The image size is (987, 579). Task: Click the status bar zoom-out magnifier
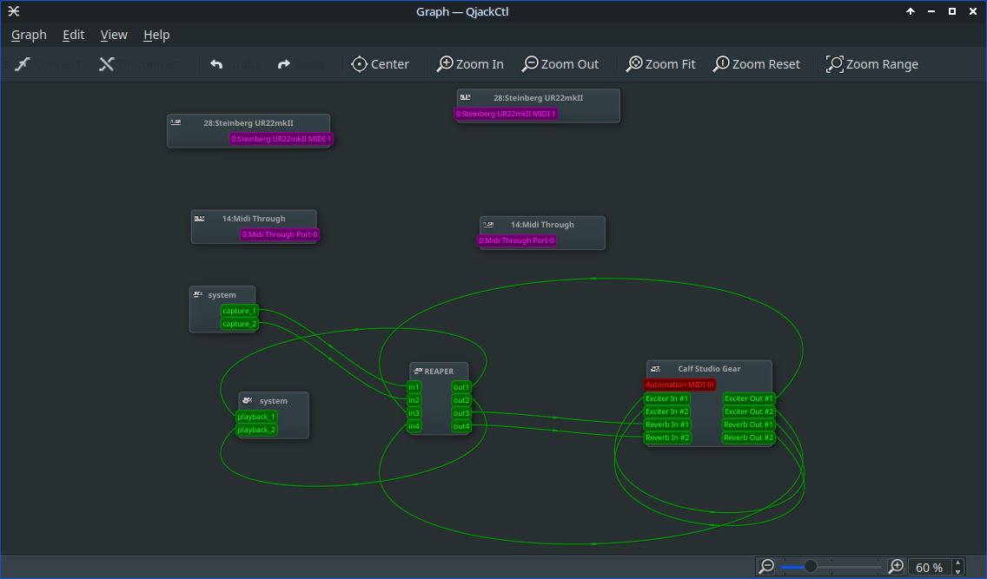pos(766,567)
